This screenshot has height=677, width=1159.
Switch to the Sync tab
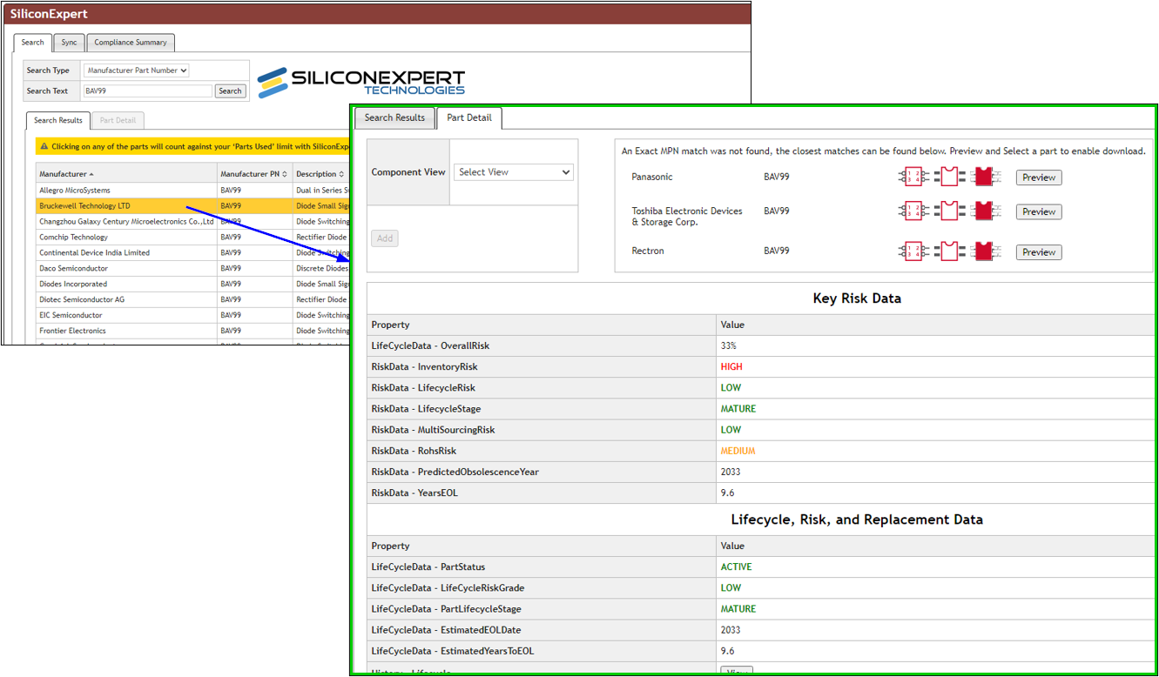tap(69, 43)
